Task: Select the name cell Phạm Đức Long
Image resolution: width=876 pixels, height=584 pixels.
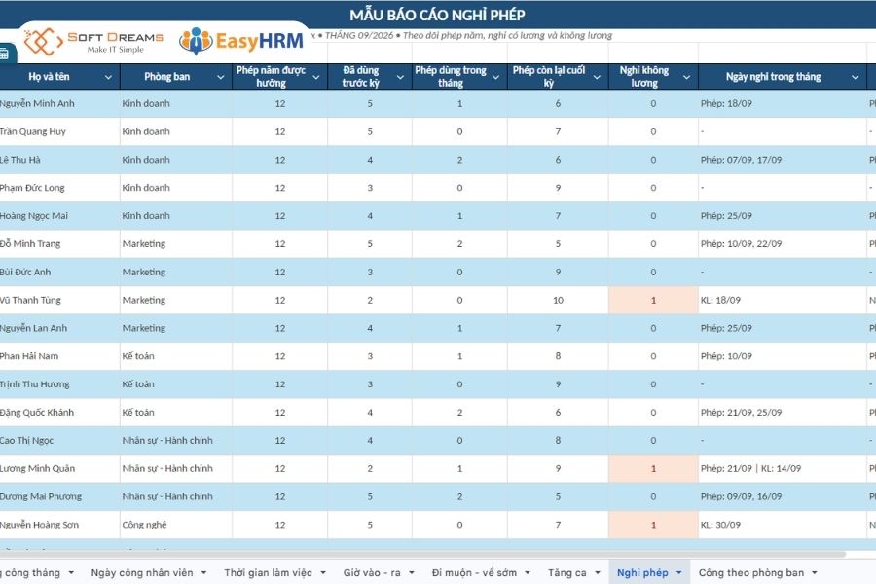Action: 59,188
